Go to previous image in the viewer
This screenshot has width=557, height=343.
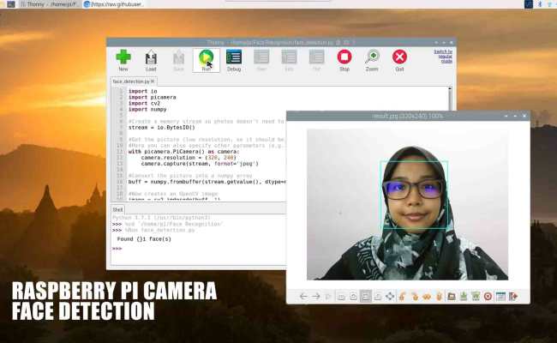pyautogui.click(x=303, y=296)
